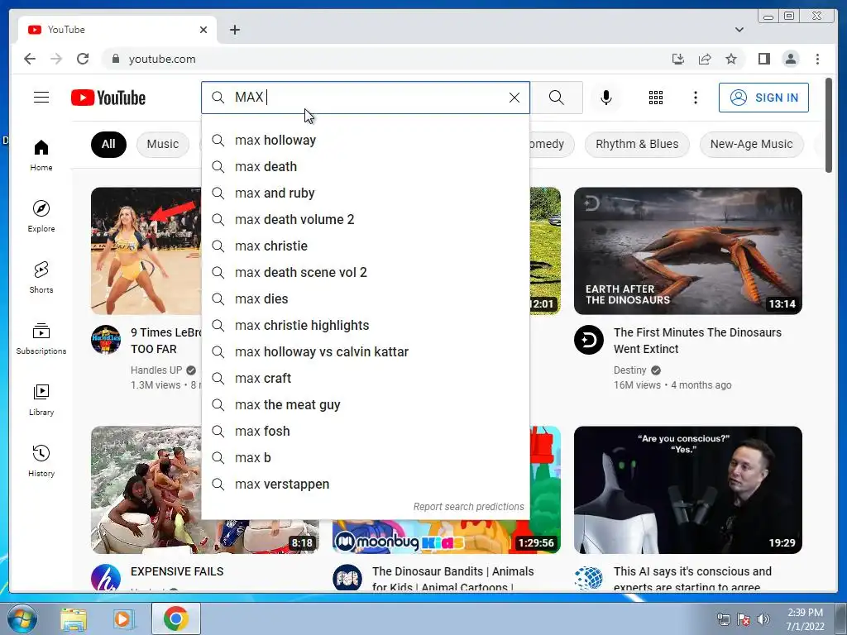Close the YouTube tab
Image resolution: width=847 pixels, height=635 pixels.
coord(203,30)
